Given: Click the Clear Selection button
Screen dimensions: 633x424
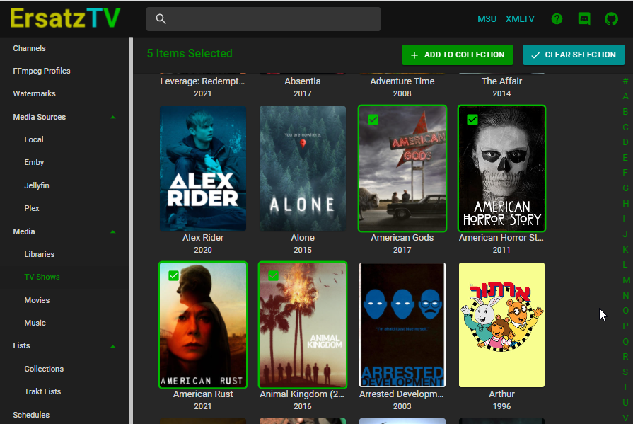Looking at the screenshot, I should point(574,55).
